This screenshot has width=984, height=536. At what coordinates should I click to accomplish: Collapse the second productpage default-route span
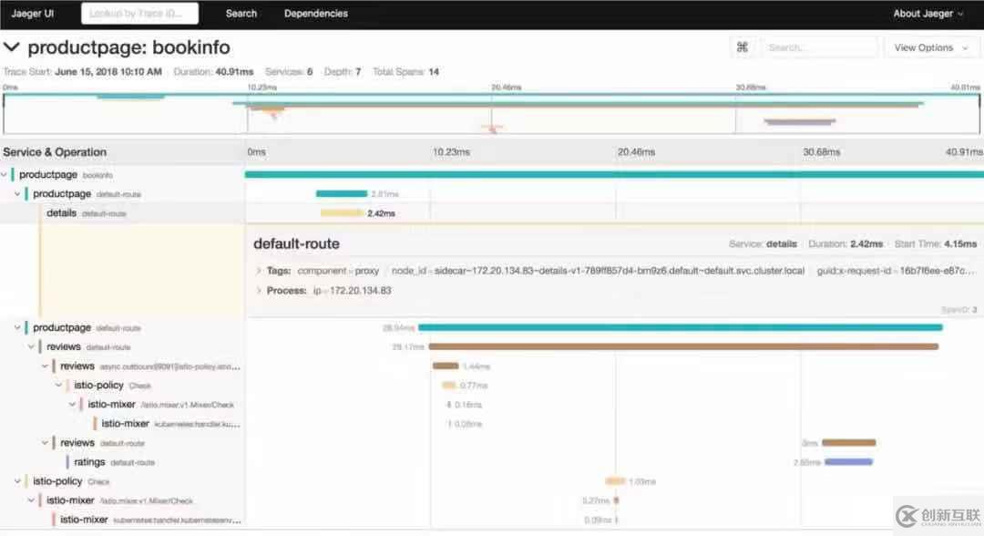click(17, 327)
